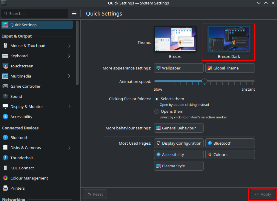Select 'Selects them' radio option
Screen dimensions: 277x201
[x=157, y=99]
